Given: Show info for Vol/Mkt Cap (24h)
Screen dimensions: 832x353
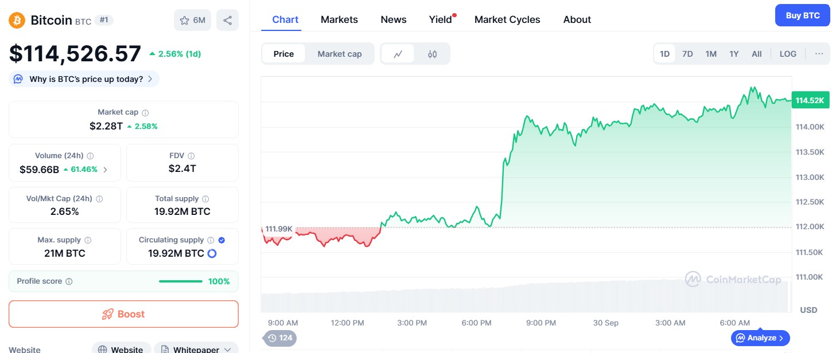Looking at the screenshot, I should click(99, 199).
